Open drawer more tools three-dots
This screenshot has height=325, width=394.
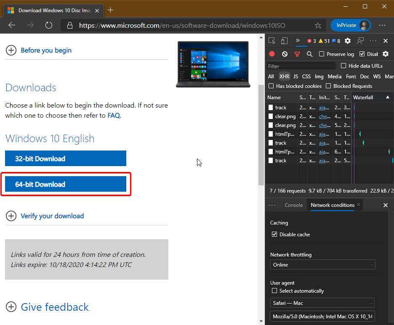[272, 205]
